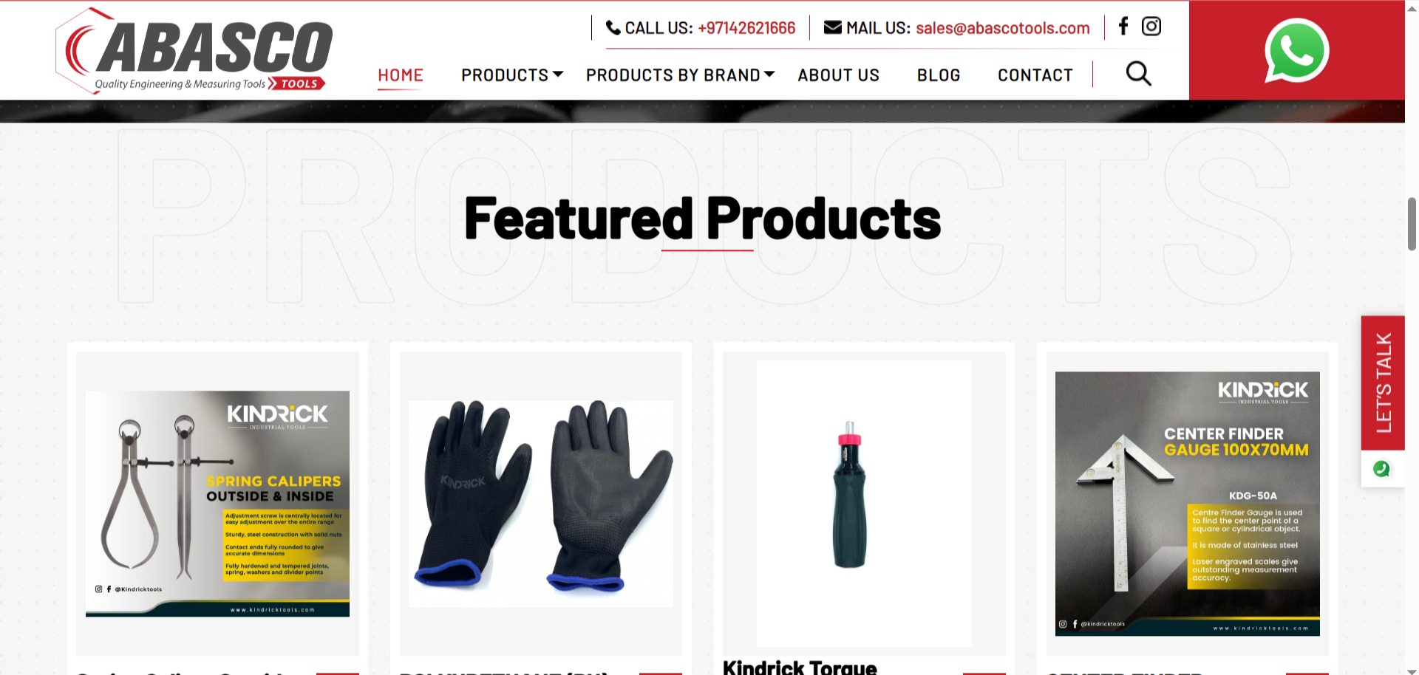View the Spring Calipers product image
This screenshot has width=1419, height=675.
click(217, 504)
